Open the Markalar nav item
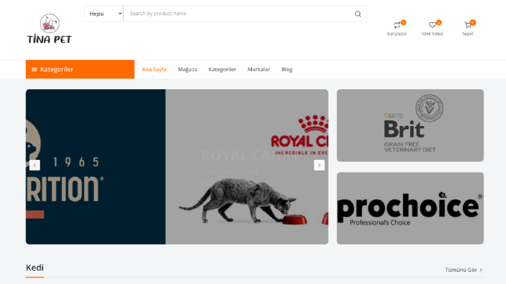This screenshot has width=506, height=284. click(x=259, y=69)
